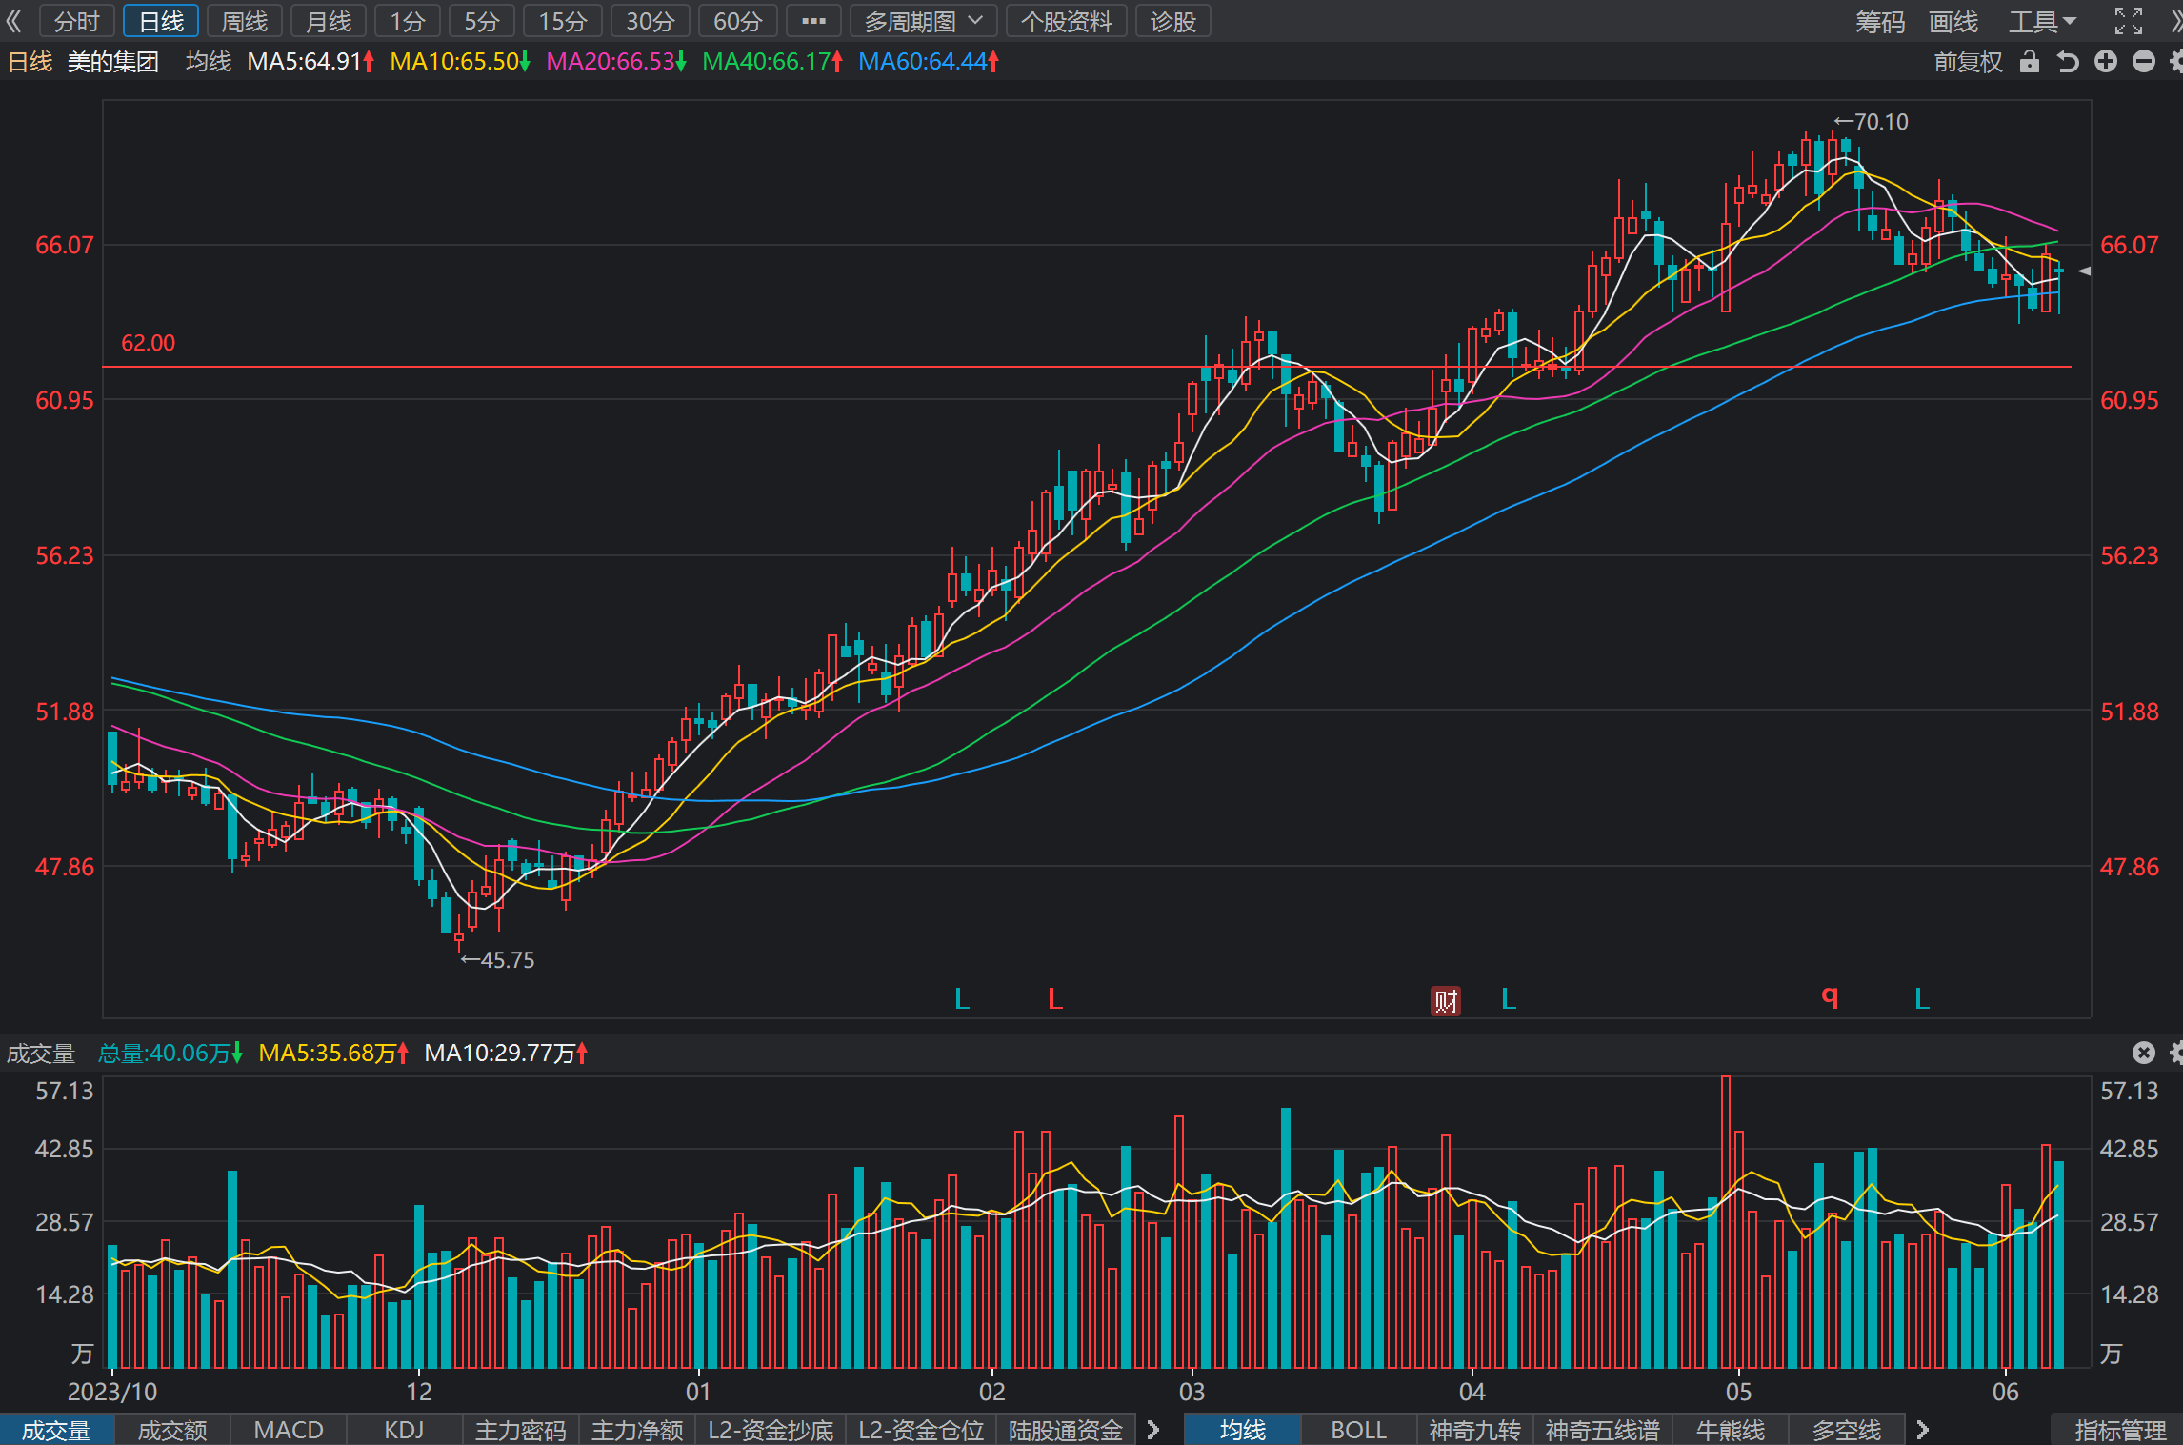Switch sub-chart to 陆股通资金
The width and height of the screenshot is (2183, 1445).
pos(1066,1430)
